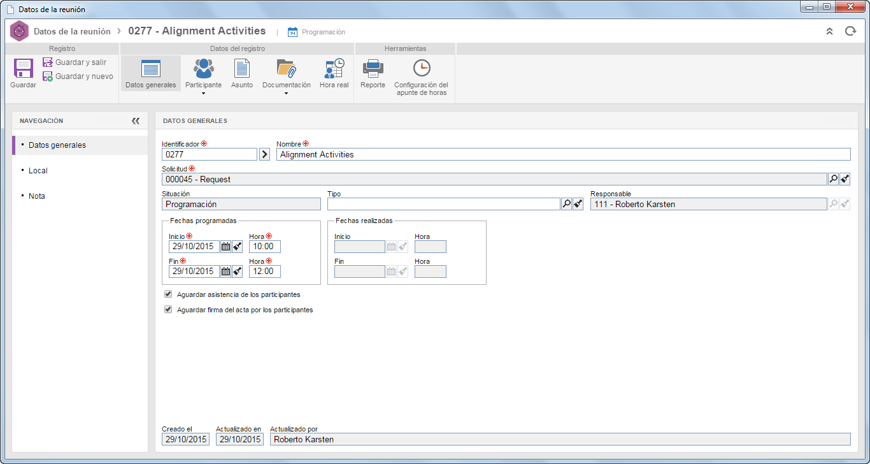Click the Programación calendar status icon
This screenshot has width=870, height=464.
coord(293,32)
